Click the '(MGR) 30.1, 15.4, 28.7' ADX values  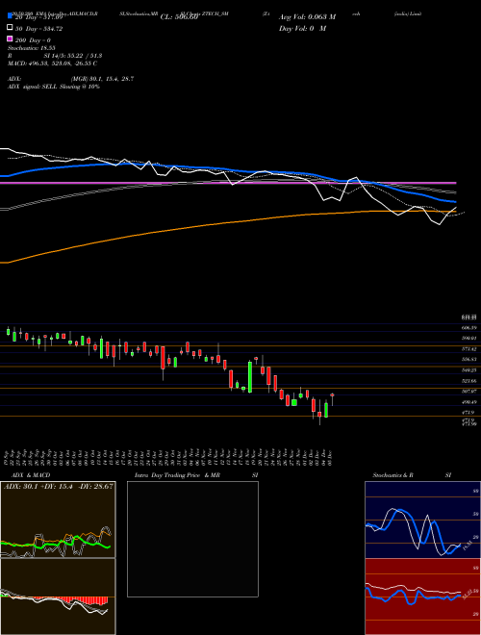tap(102, 79)
